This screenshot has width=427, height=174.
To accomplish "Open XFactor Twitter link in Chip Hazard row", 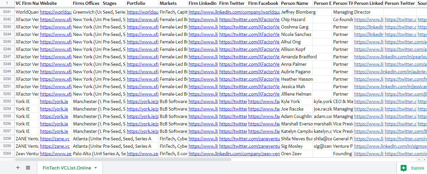I will pos(249,19).
